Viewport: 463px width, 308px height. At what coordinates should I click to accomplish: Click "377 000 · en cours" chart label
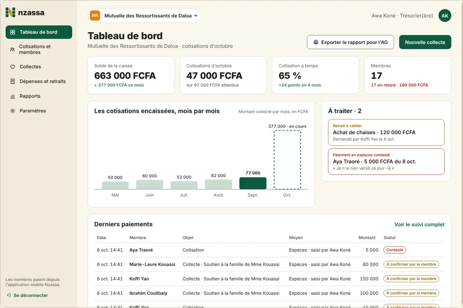[x=287, y=126]
